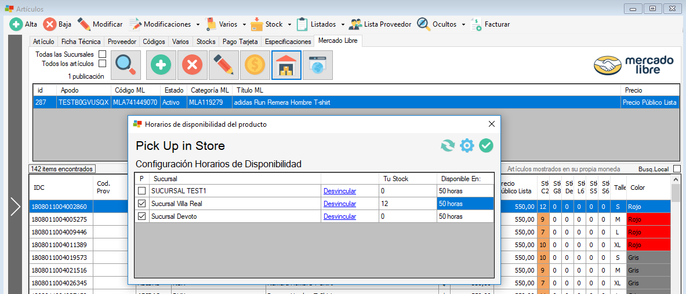Image resolution: width=686 pixels, height=294 pixels.
Task: Click the Talle column header
Action: click(619, 188)
